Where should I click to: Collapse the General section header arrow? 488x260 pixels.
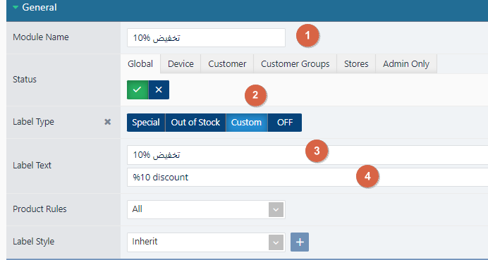pos(16,7)
